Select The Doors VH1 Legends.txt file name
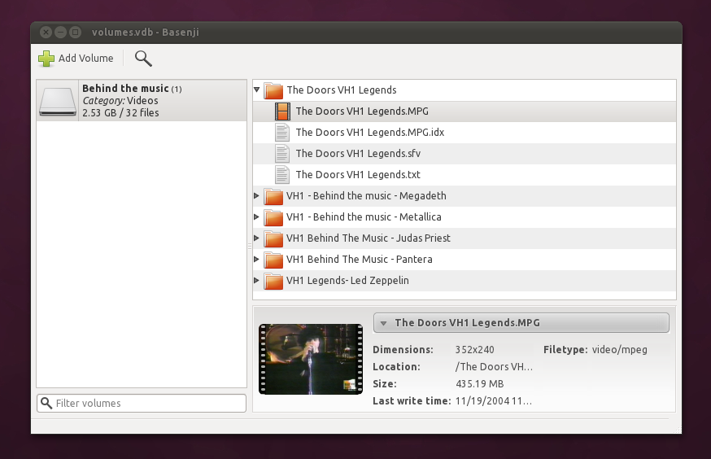This screenshot has height=459, width=711. click(x=358, y=175)
